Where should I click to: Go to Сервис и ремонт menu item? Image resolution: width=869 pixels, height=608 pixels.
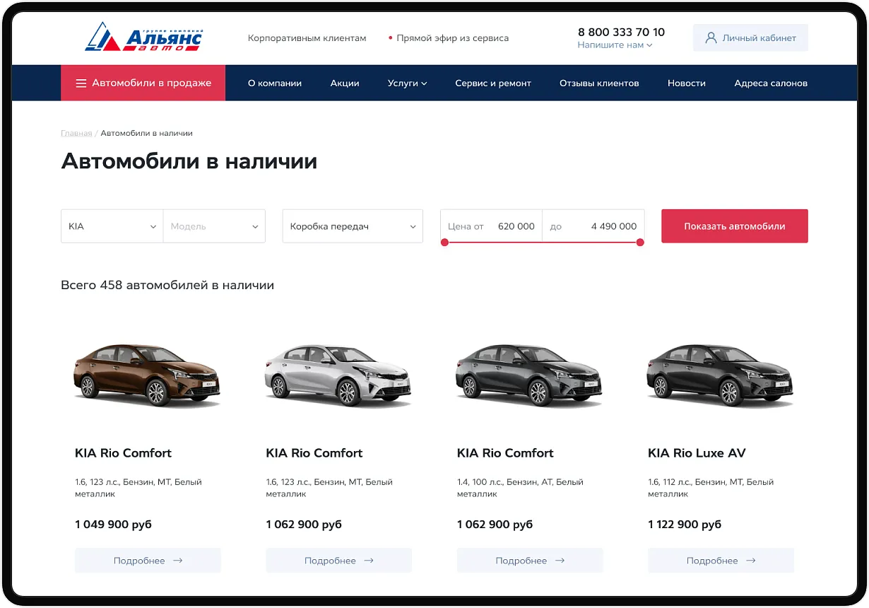point(492,83)
